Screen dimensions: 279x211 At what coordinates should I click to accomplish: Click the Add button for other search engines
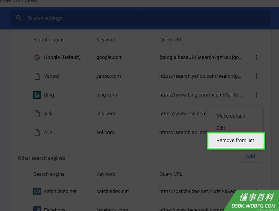point(250,156)
